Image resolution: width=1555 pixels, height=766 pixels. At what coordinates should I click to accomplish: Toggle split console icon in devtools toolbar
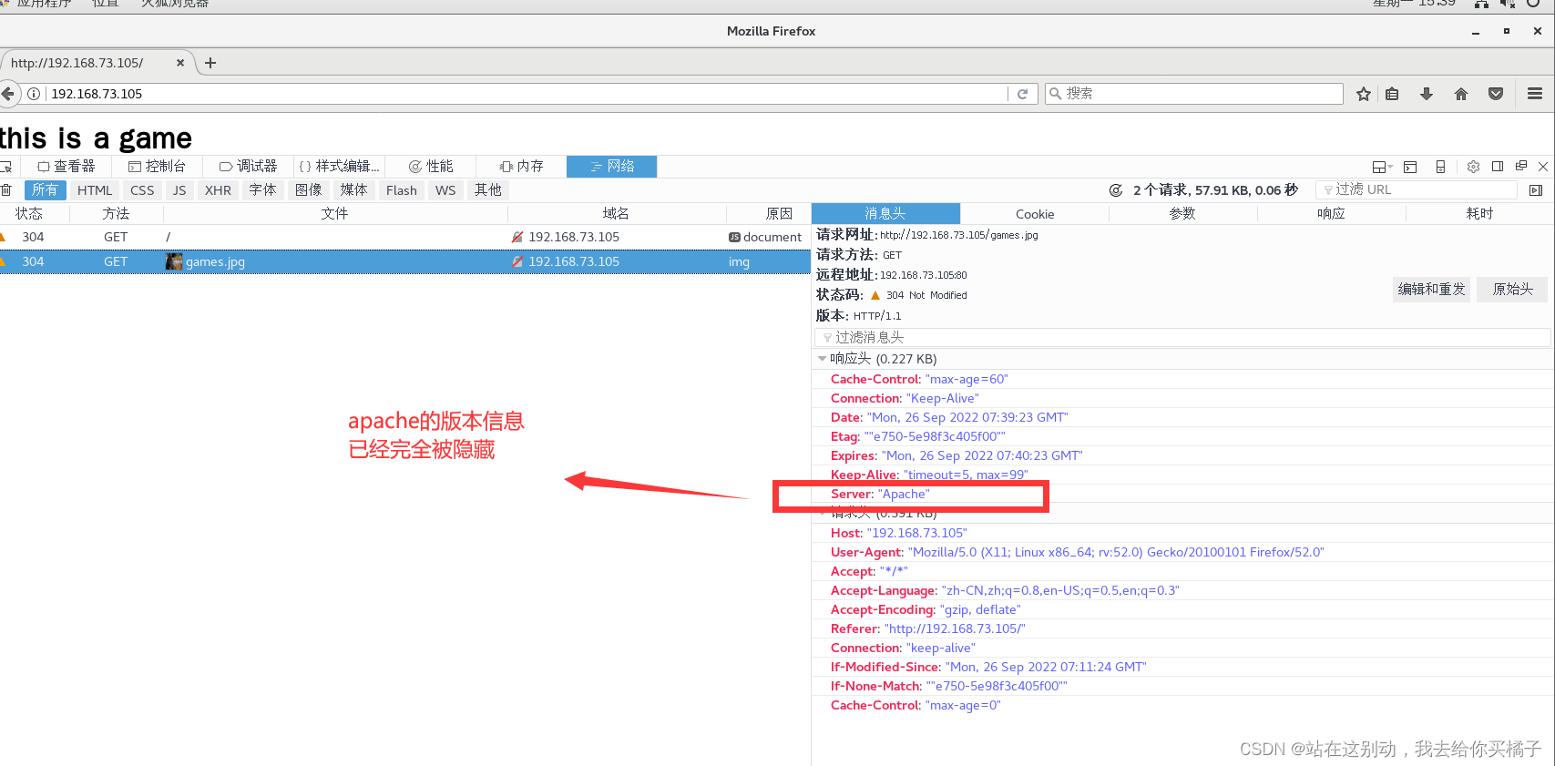(x=1410, y=167)
